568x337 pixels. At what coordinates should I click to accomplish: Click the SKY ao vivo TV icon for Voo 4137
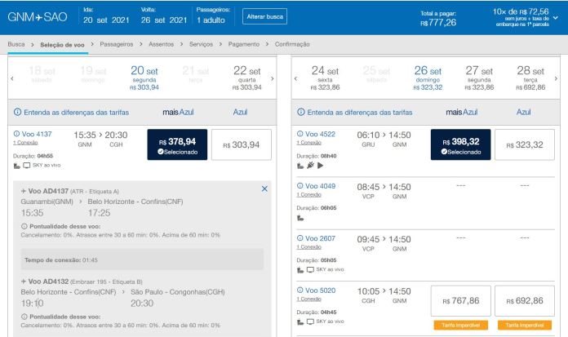[27, 166]
